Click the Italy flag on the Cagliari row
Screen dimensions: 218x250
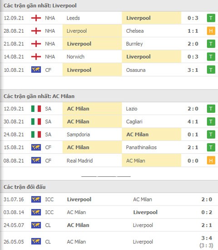click(x=36, y=121)
